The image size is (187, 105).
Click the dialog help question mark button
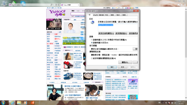pyautogui.click(x=131, y=11)
